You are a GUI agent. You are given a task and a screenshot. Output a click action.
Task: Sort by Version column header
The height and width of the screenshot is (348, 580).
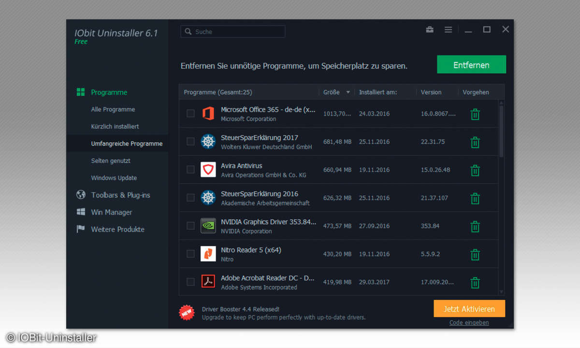pyautogui.click(x=431, y=92)
